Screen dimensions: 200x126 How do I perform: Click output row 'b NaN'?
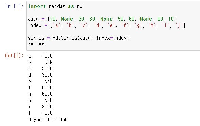[x=40, y=62]
